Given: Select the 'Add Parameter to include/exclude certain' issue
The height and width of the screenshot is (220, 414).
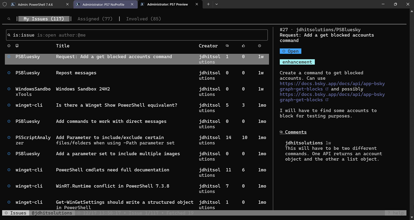Looking at the screenshot, I should [115, 140].
